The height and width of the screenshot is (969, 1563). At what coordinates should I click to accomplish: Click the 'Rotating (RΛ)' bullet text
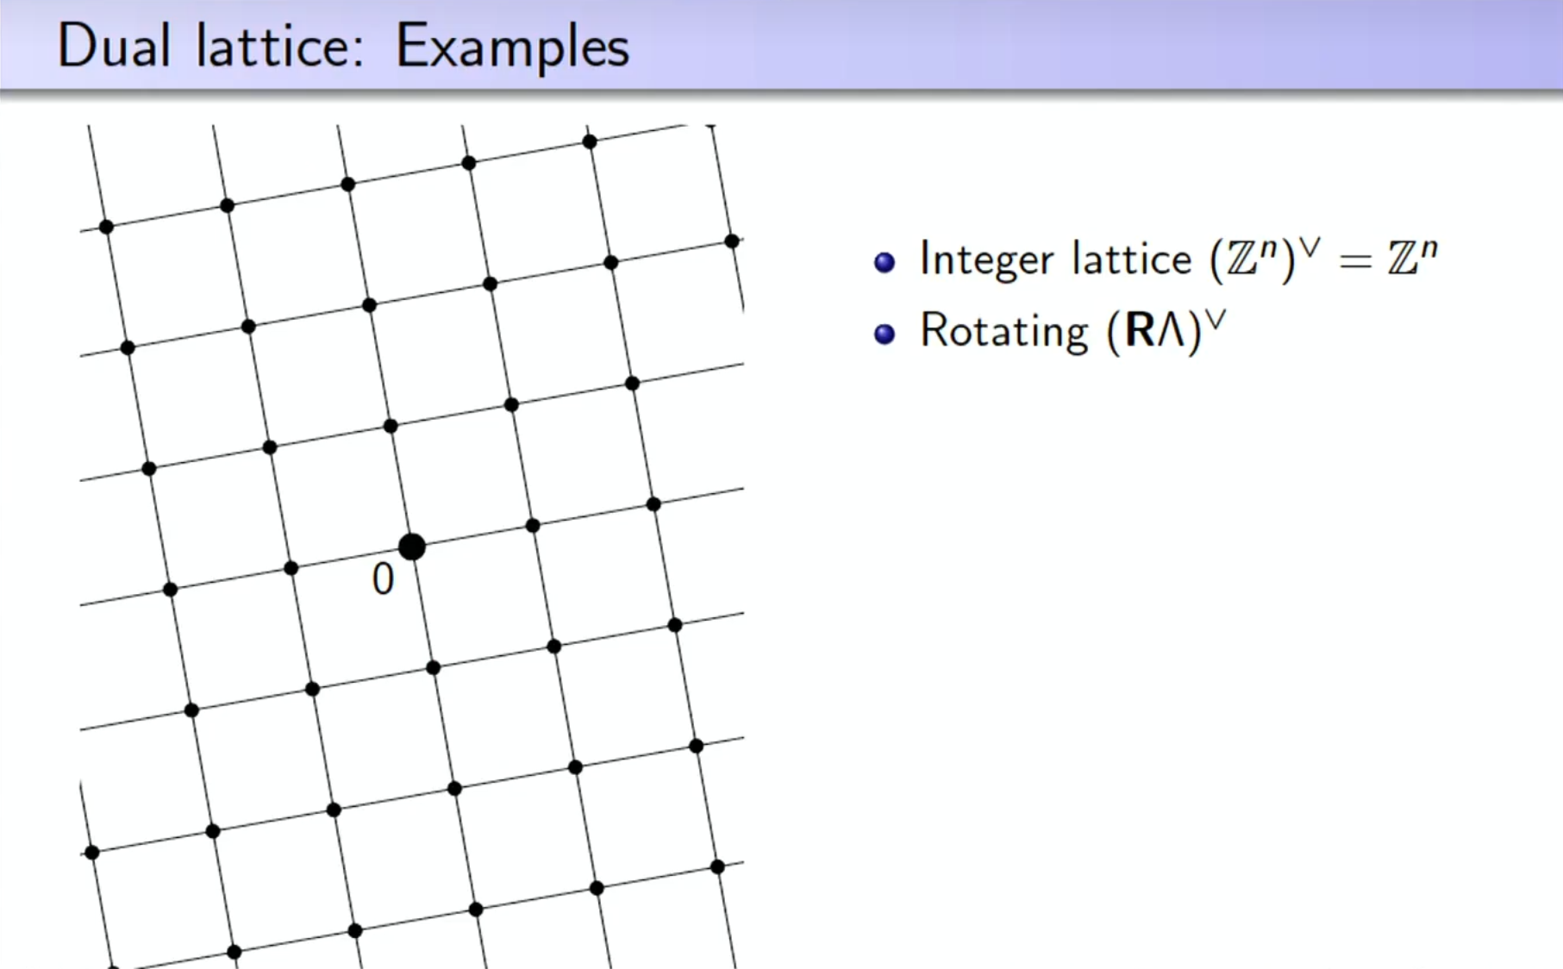(x=1072, y=331)
